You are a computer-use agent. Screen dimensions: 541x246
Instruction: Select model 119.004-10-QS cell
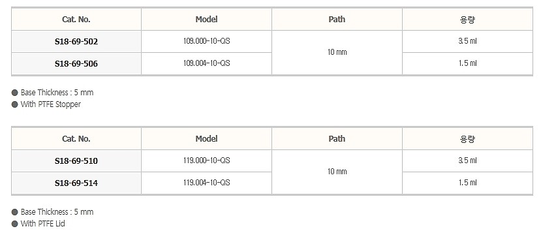[x=207, y=183]
